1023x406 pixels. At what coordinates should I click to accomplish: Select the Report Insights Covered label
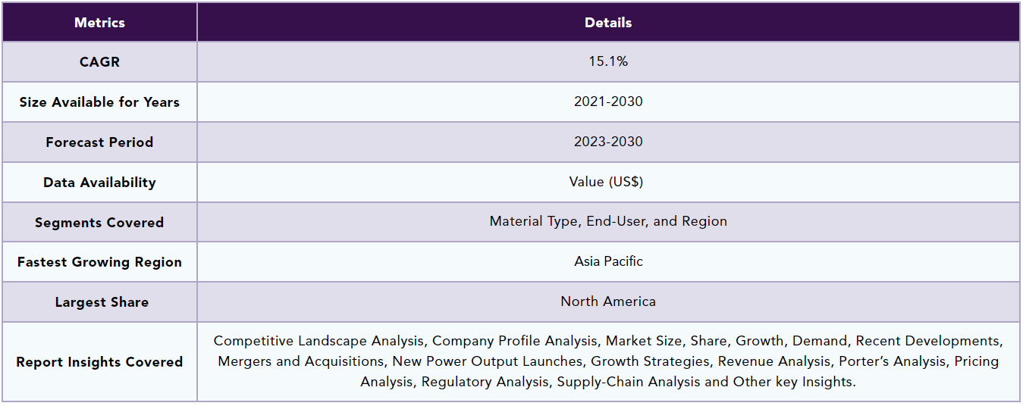(x=99, y=362)
